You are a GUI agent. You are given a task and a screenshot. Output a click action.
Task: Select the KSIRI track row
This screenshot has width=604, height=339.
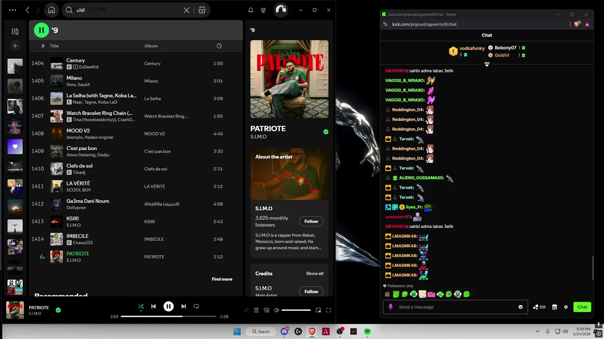pos(135,221)
